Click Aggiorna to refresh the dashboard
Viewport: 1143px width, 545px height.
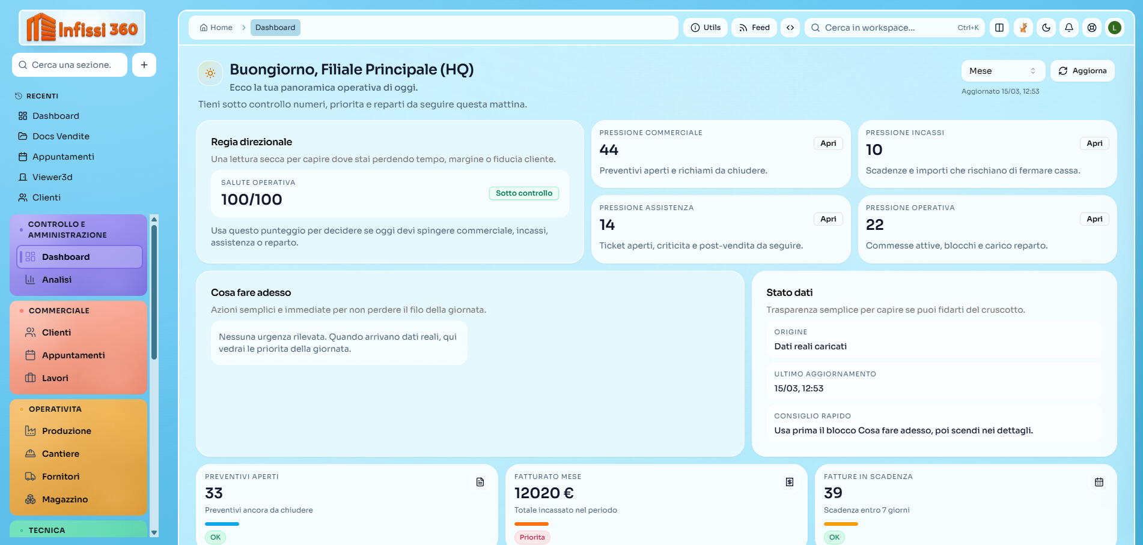1082,70
